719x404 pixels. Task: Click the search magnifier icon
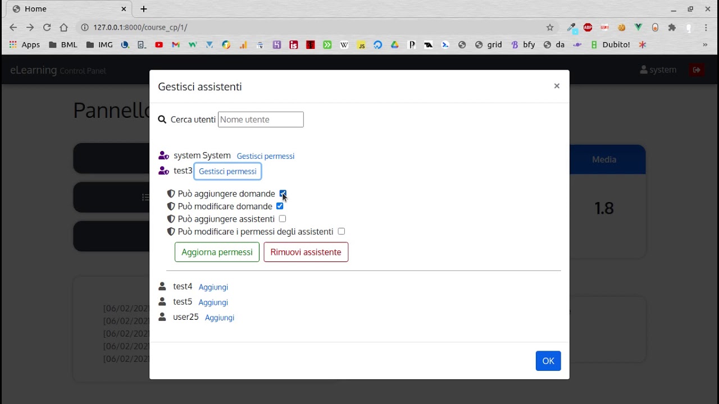[162, 120]
